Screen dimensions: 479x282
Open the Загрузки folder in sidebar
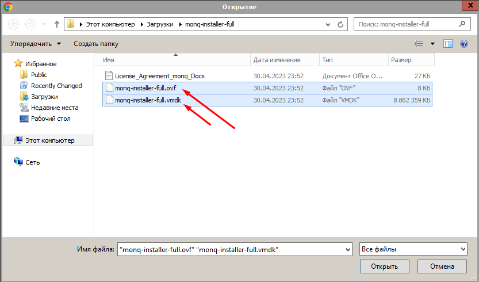click(44, 97)
